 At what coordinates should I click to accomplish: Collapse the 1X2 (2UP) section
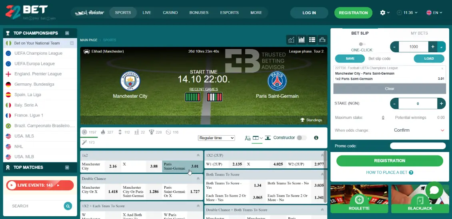322,155
